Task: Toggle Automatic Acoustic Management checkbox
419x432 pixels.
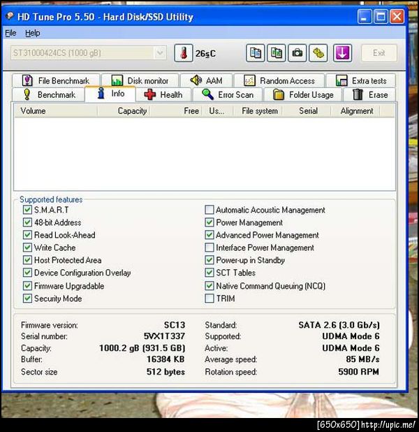Action: click(209, 210)
